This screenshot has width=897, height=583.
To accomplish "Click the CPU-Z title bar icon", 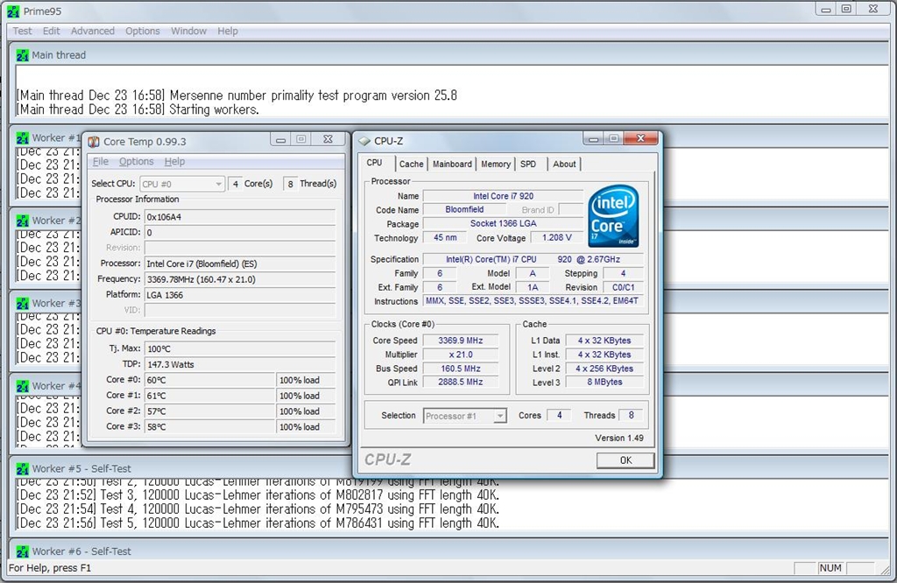I will (364, 141).
